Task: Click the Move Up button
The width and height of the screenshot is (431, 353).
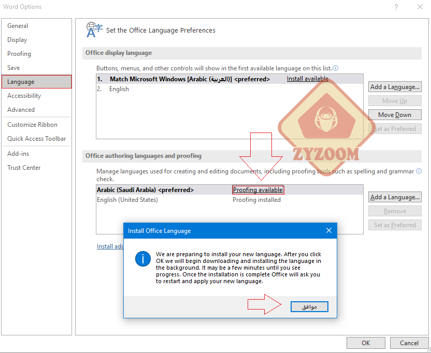Action: 395,101
